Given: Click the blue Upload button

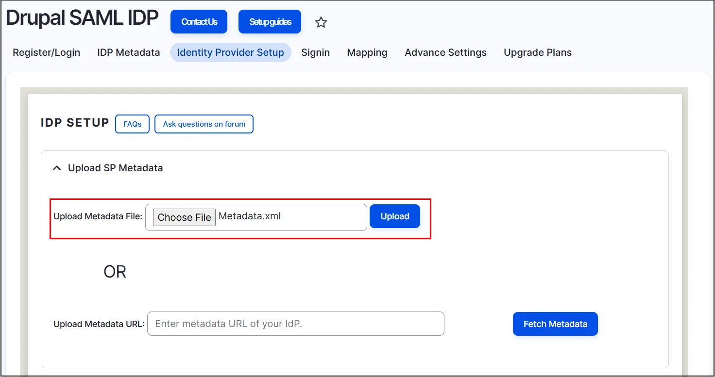Looking at the screenshot, I should click(x=395, y=216).
